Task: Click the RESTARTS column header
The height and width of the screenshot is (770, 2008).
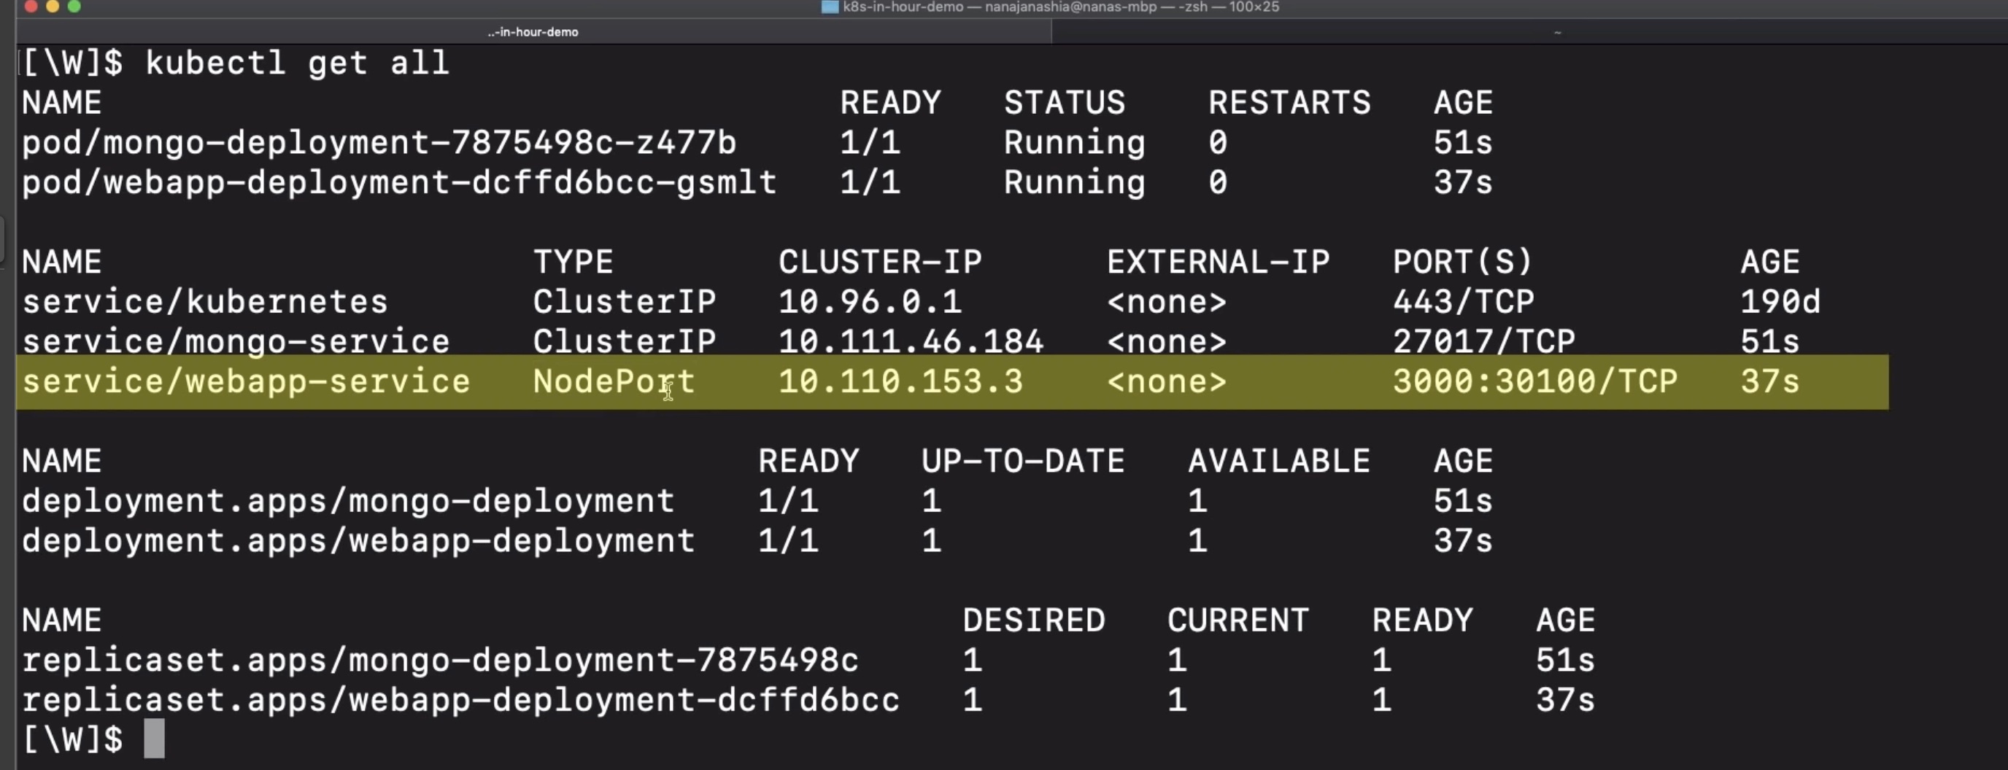Action: click(1289, 102)
